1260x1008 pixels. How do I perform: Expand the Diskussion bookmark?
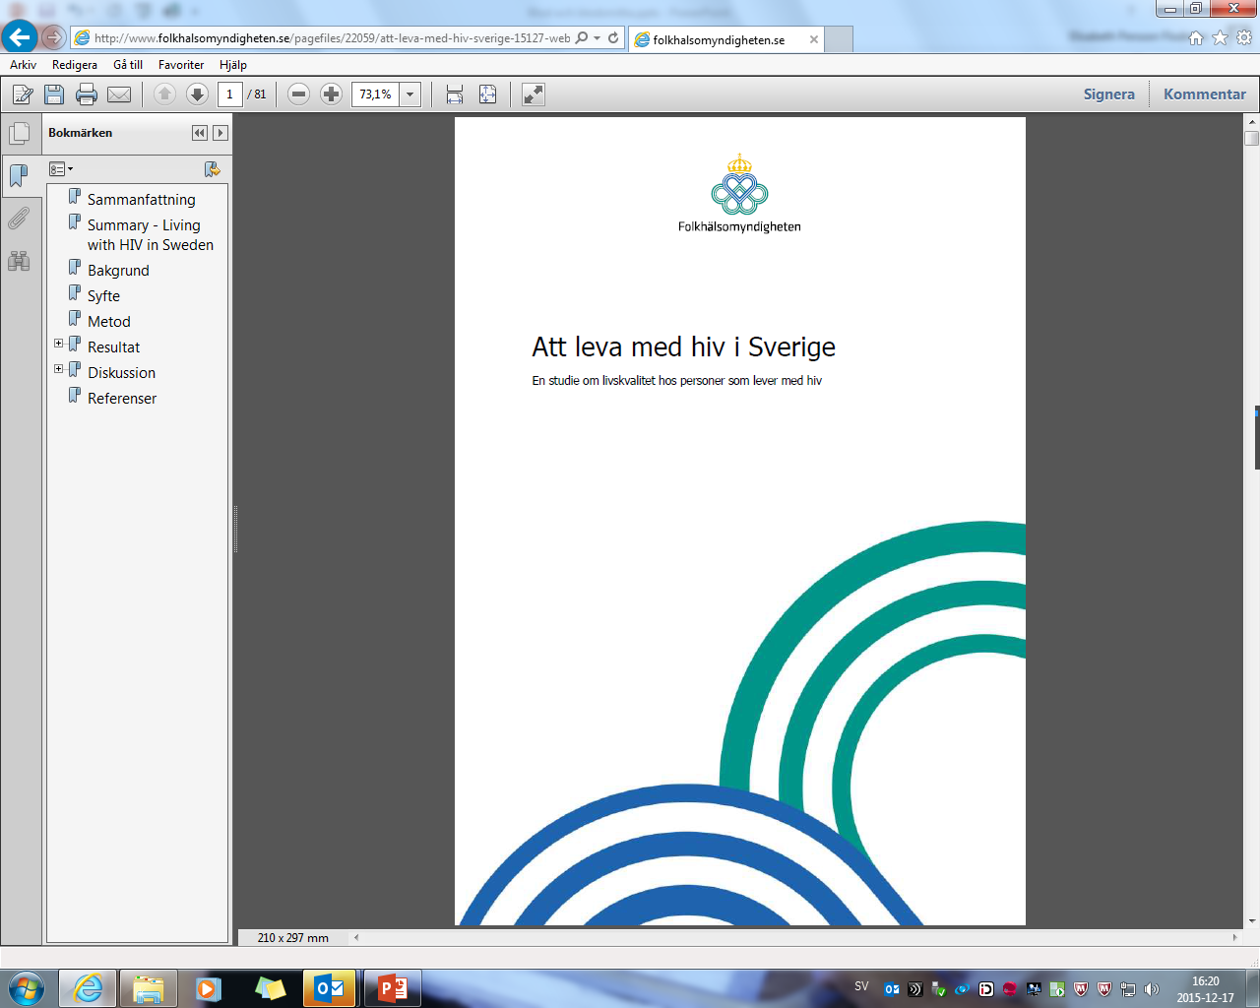pos(59,369)
